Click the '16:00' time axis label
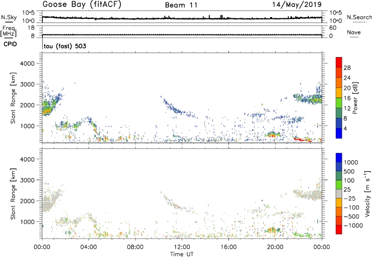 pos(228,247)
